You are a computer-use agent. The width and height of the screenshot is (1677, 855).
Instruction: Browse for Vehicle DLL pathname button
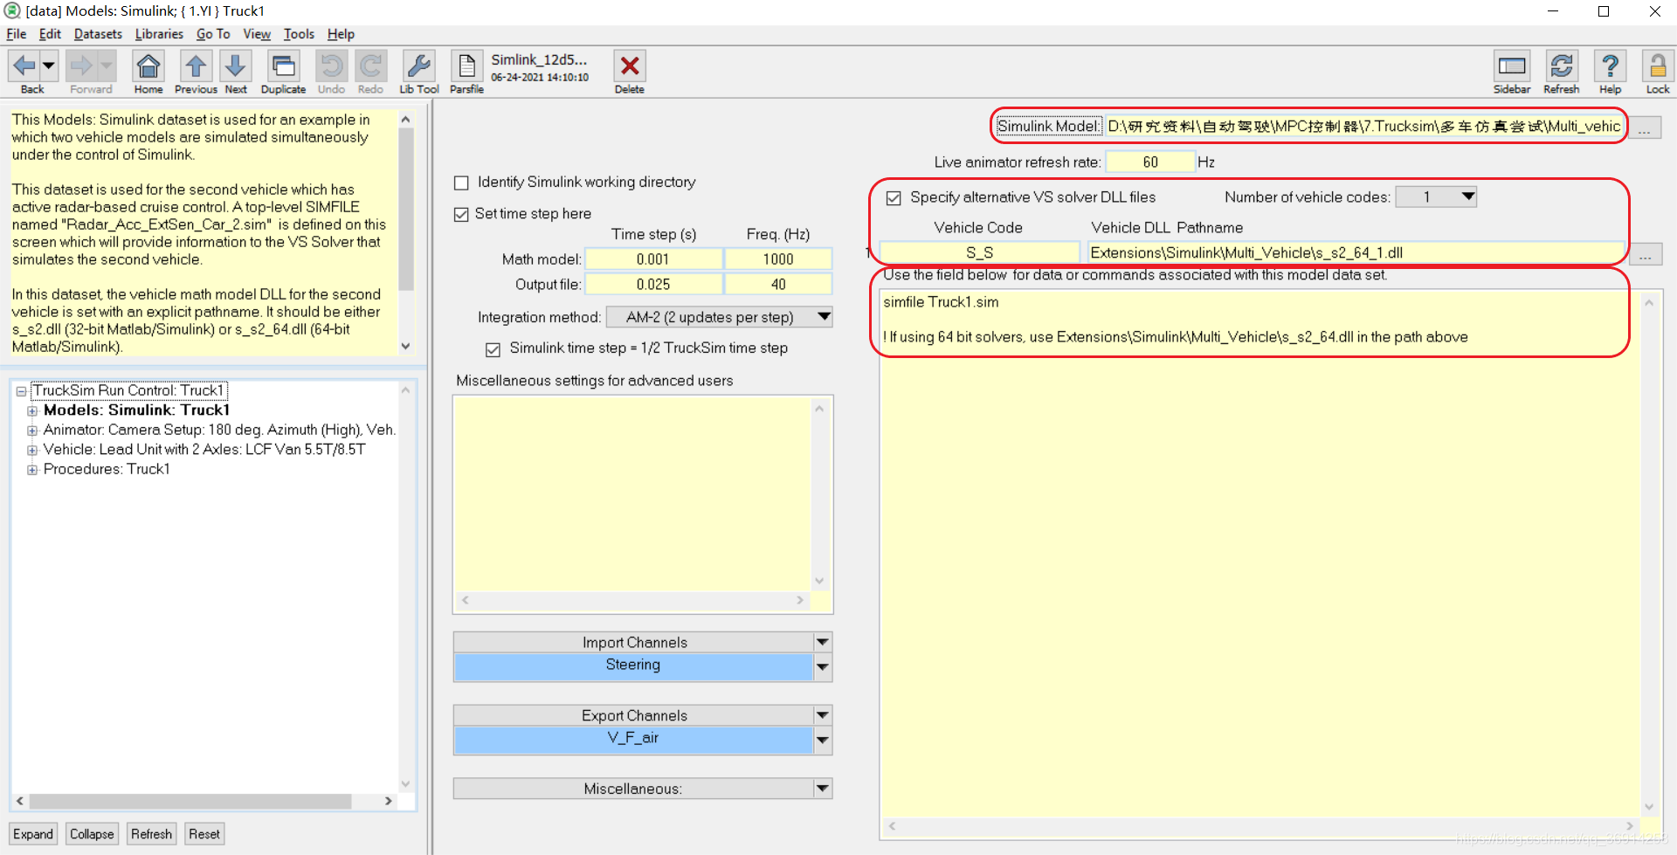pyautogui.click(x=1645, y=255)
